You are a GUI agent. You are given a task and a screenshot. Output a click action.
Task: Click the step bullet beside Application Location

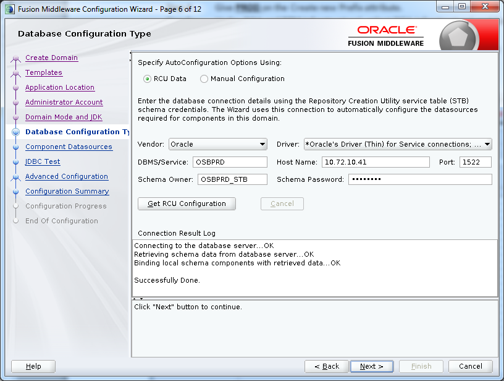coord(16,88)
